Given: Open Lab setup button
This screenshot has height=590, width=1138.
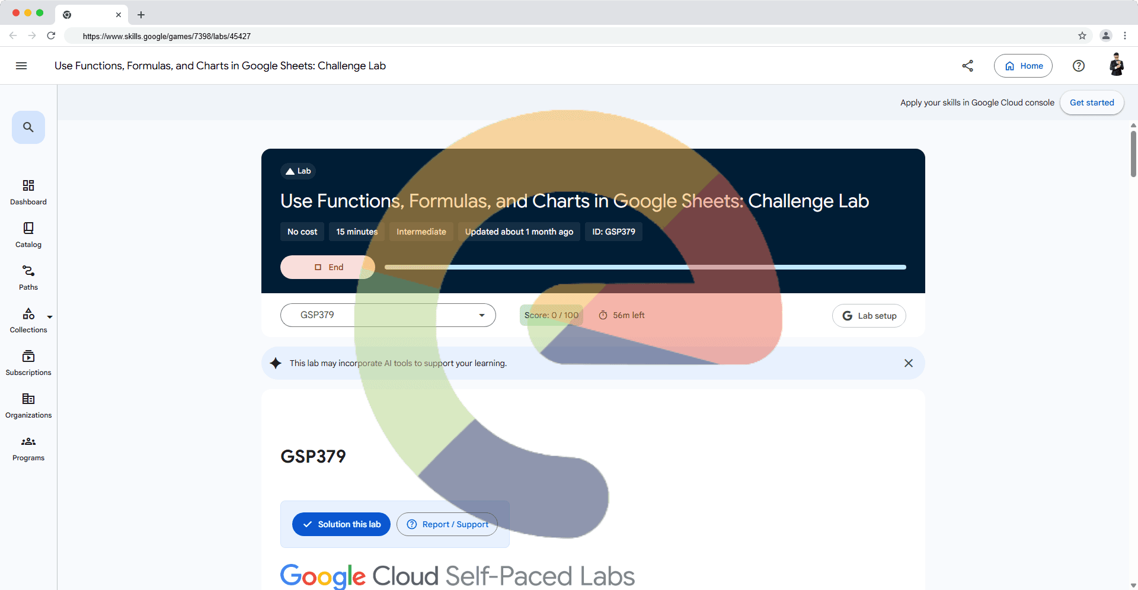Looking at the screenshot, I should (869, 316).
